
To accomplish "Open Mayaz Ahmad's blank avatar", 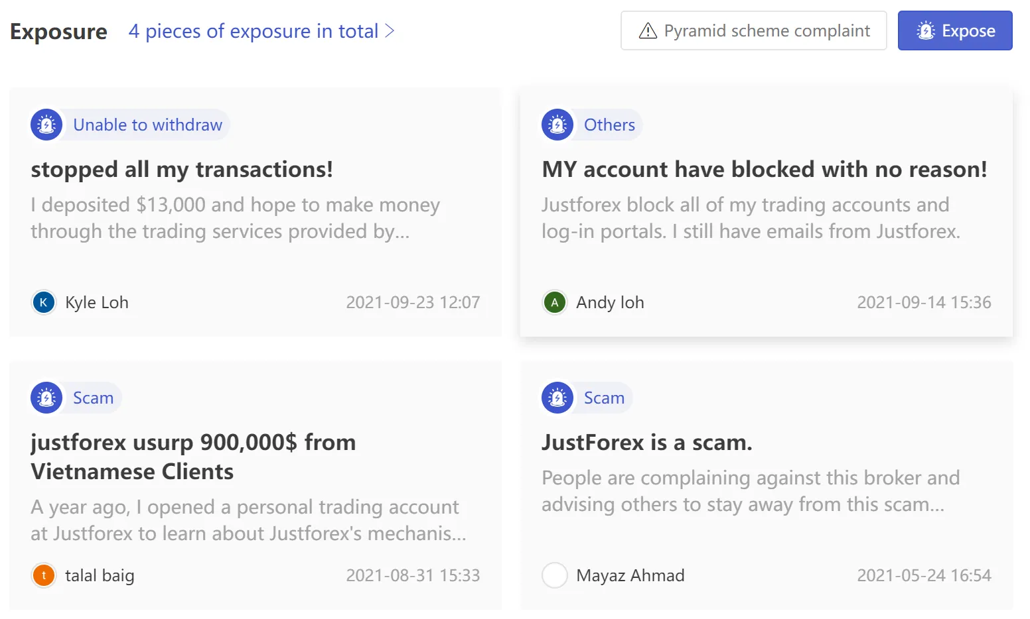I will tap(555, 575).
